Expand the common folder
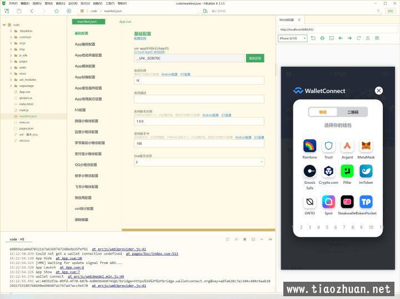Screen dimensions: 400x299 coord(11,37)
